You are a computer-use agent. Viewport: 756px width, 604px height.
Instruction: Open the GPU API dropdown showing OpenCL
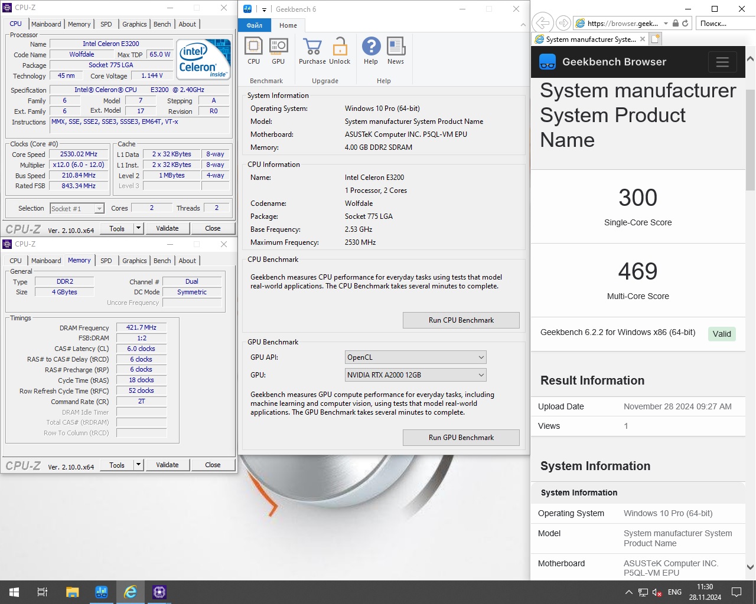coord(416,357)
